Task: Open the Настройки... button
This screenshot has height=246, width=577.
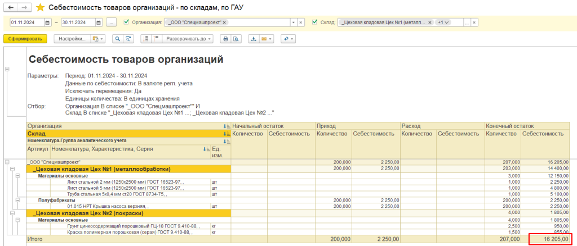Action: [73, 39]
